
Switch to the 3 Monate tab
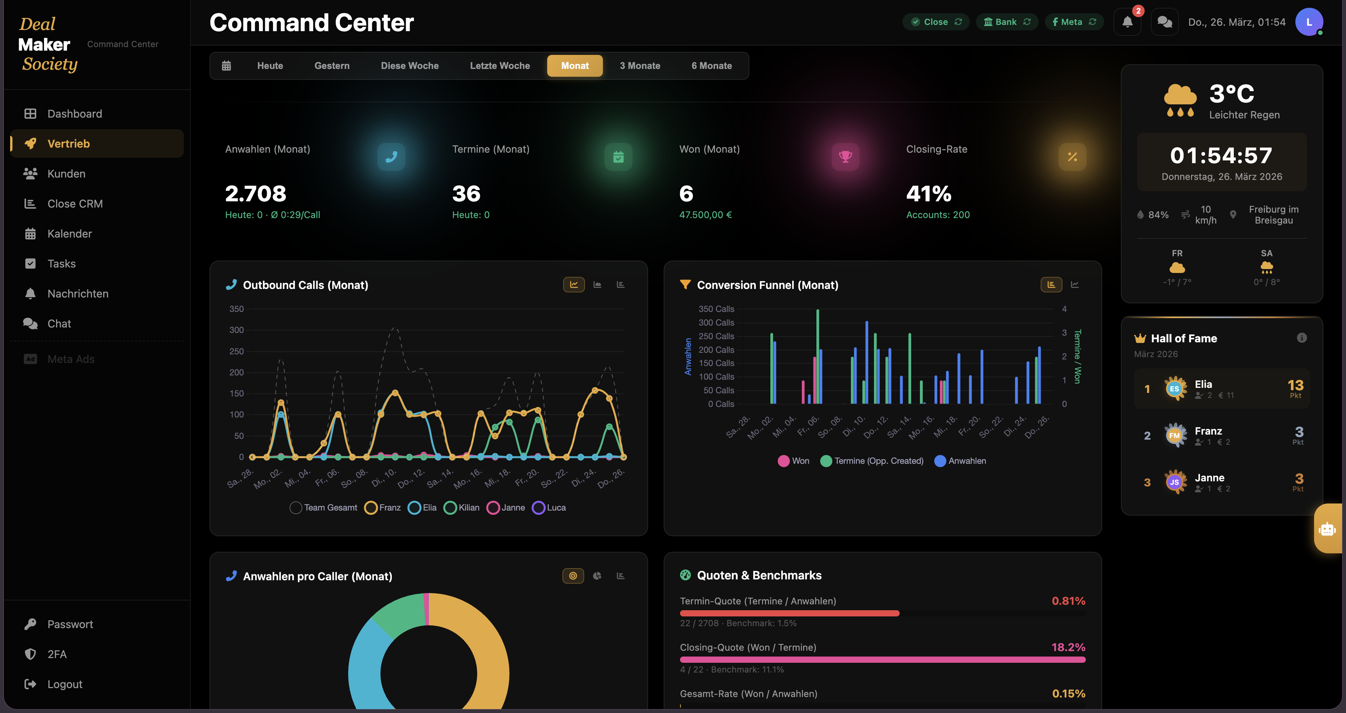[640, 65]
